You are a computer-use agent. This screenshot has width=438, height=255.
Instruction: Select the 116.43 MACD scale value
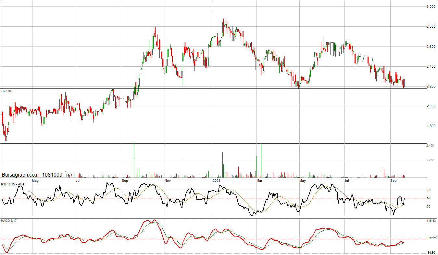(431, 221)
